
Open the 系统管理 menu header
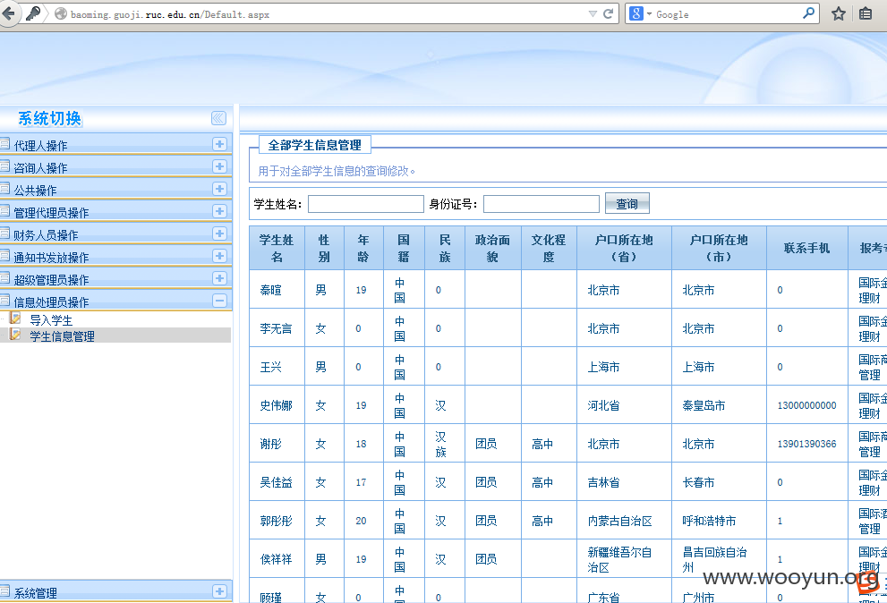click(115, 591)
